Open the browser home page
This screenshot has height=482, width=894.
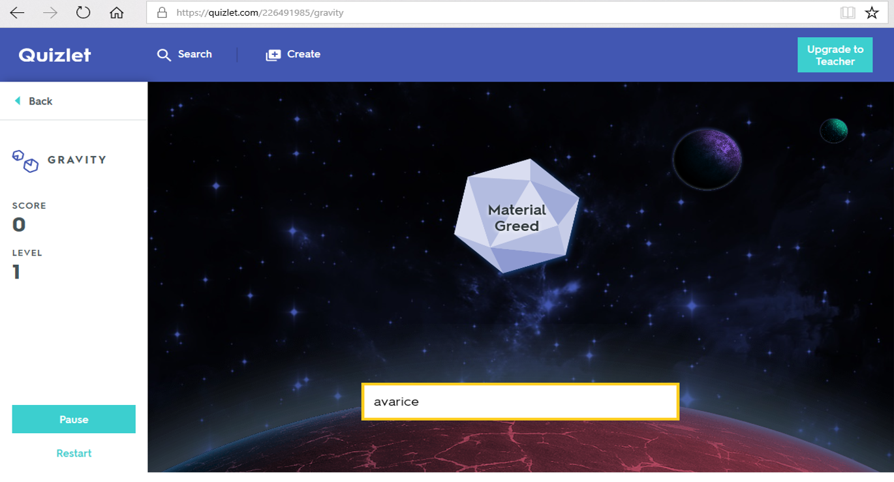[x=117, y=12]
